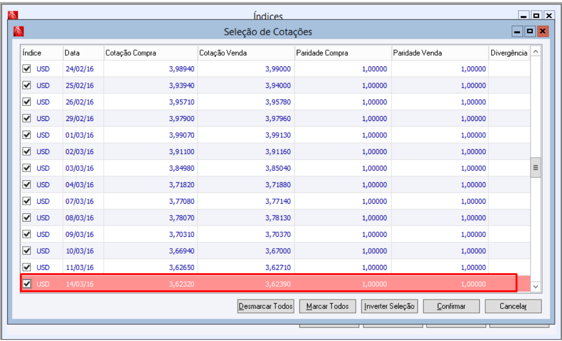
Task: Click purchase quote value 3,62320
Action: click(182, 284)
